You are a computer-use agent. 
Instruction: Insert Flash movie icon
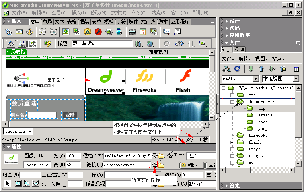pyautogui.click(x=98, y=31)
